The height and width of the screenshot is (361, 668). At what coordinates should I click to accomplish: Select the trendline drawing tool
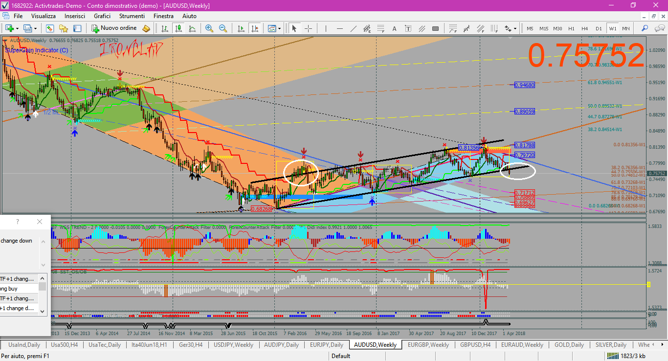pos(354,28)
